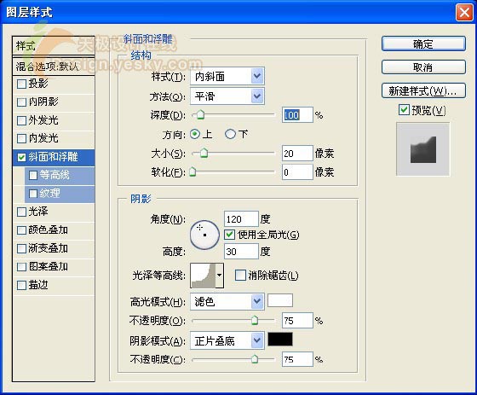Click the black shadow color swatch
The width and height of the screenshot is (477, 395).
pyautogui.click(x=280, y=340)
